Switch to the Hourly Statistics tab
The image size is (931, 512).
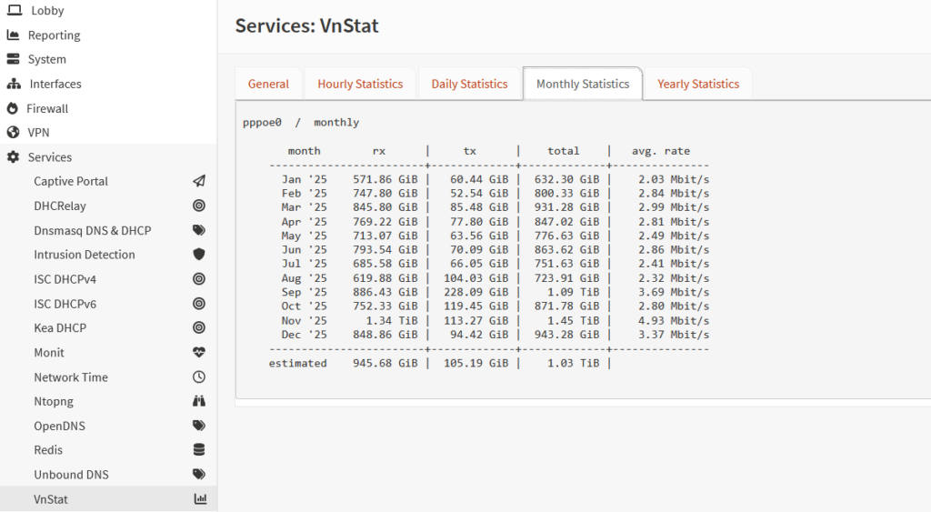(360, 84)
